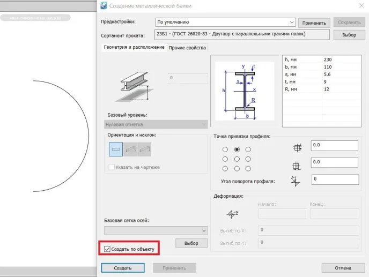Image resolution: width=369 pixels, height=277 pixels.
Task: Choose the center profile anchor point
Action: [237, 159]
